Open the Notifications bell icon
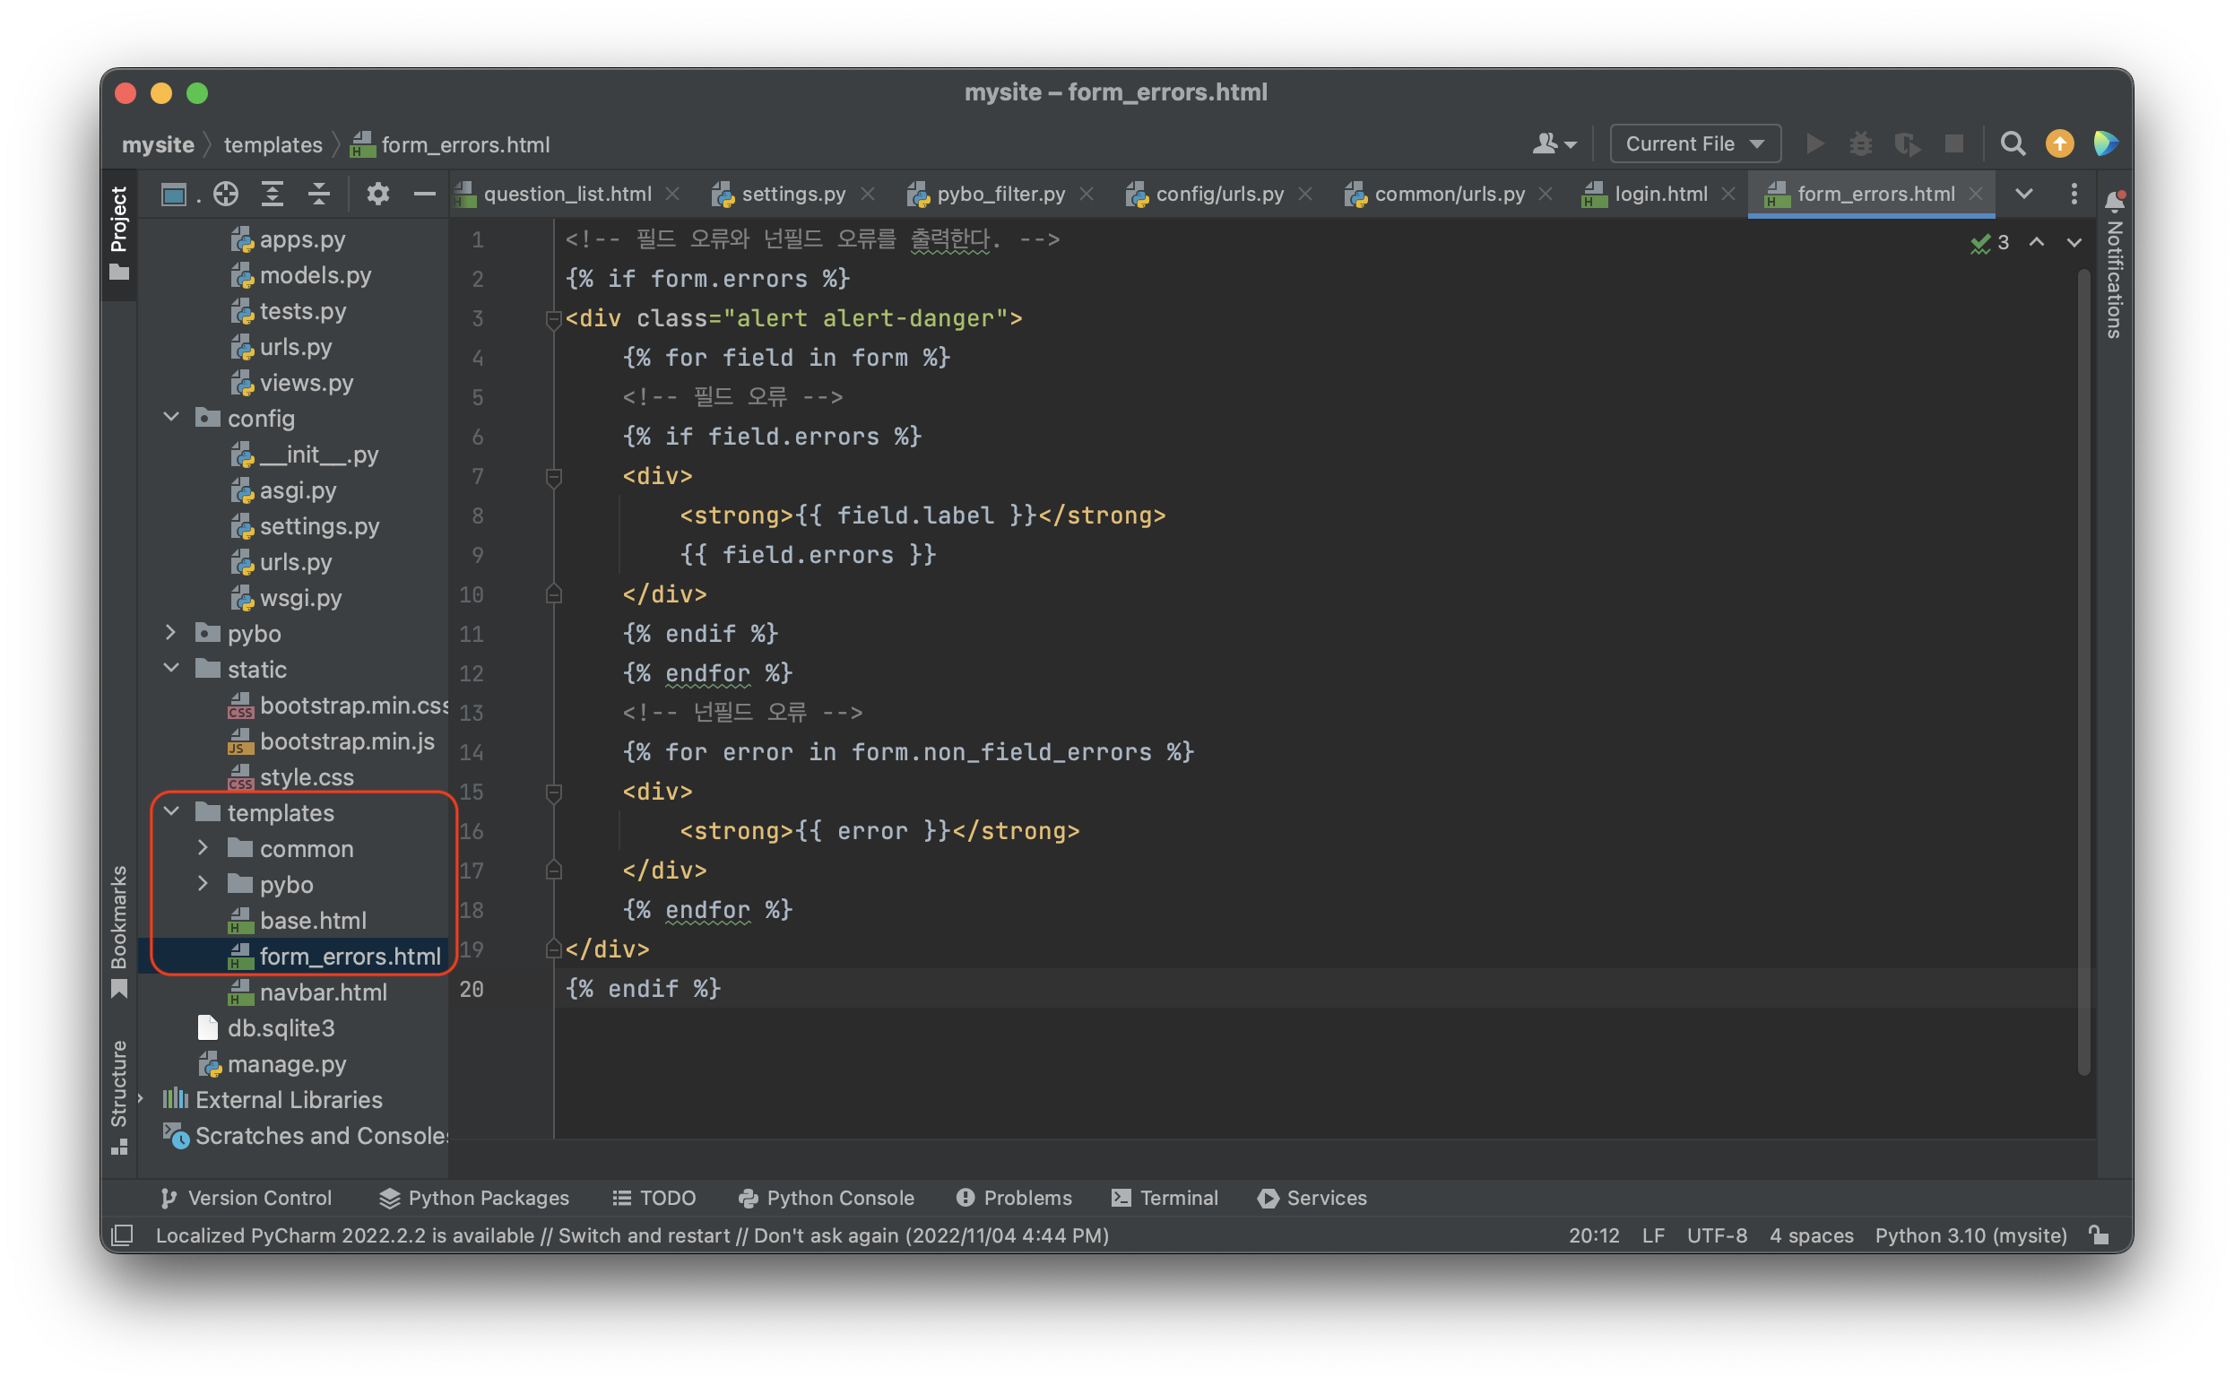 (2114, 201)
